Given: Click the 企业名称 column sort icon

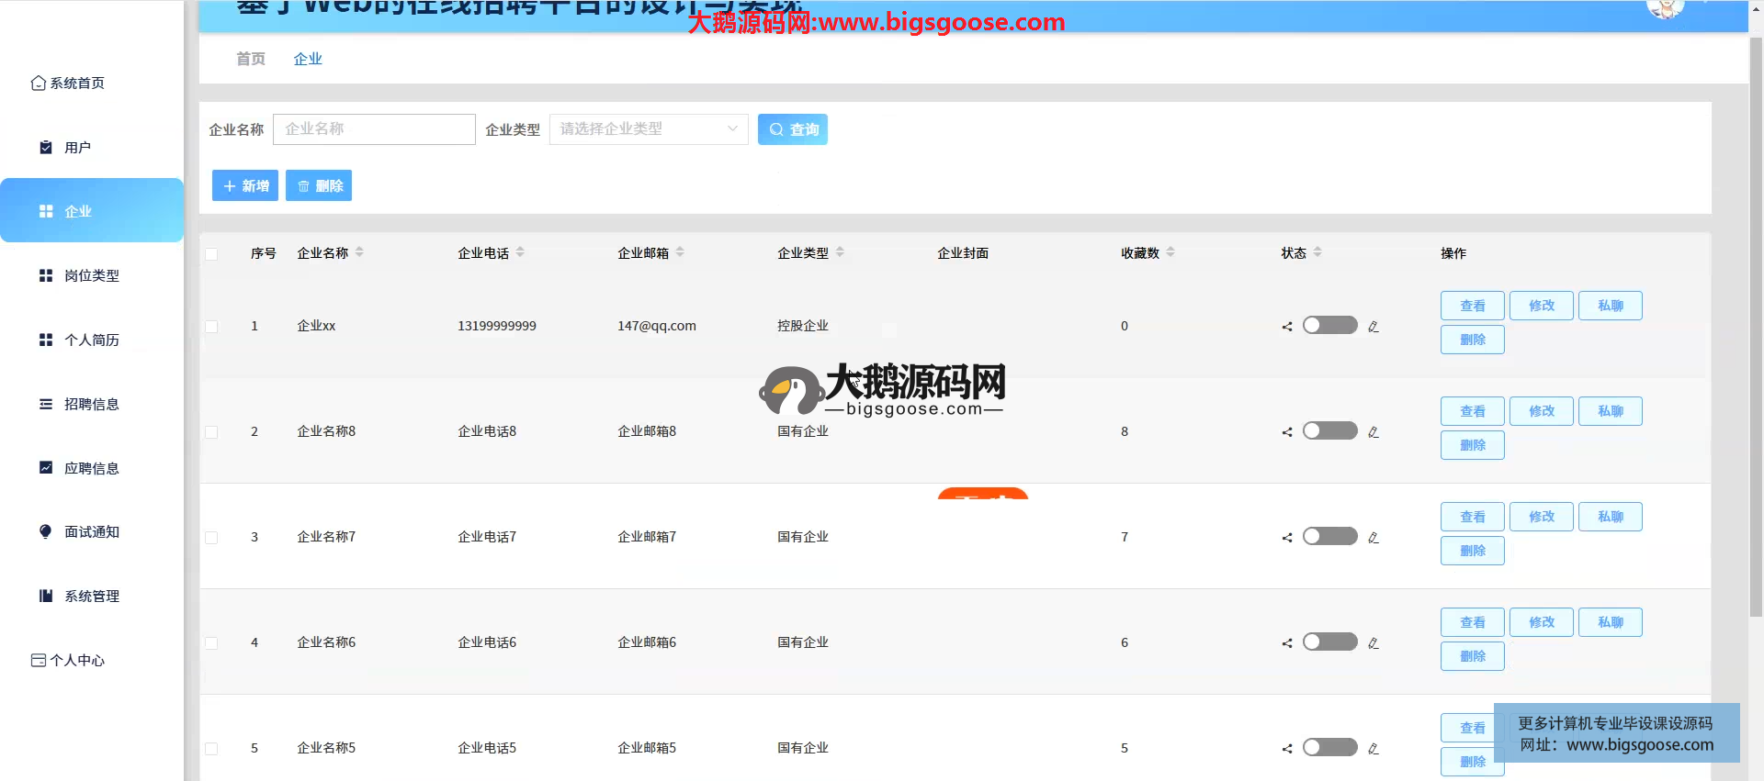Looking at the screenshot, I should (x=359, y=252).
